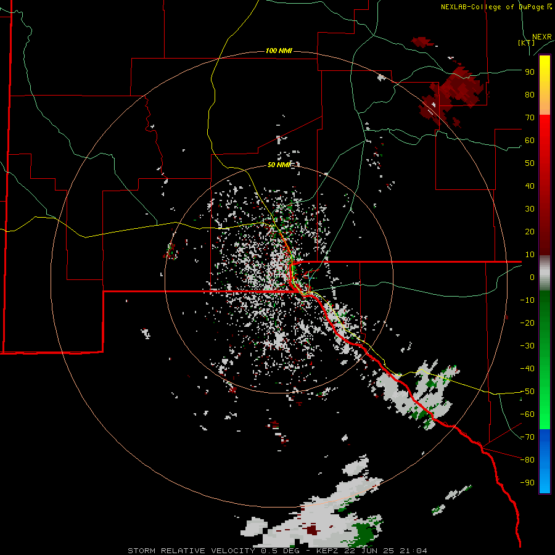The height and width of the screenshot is (555, 555).
Task: Click the 60 value on the color scale
Action: coord(530,140)
